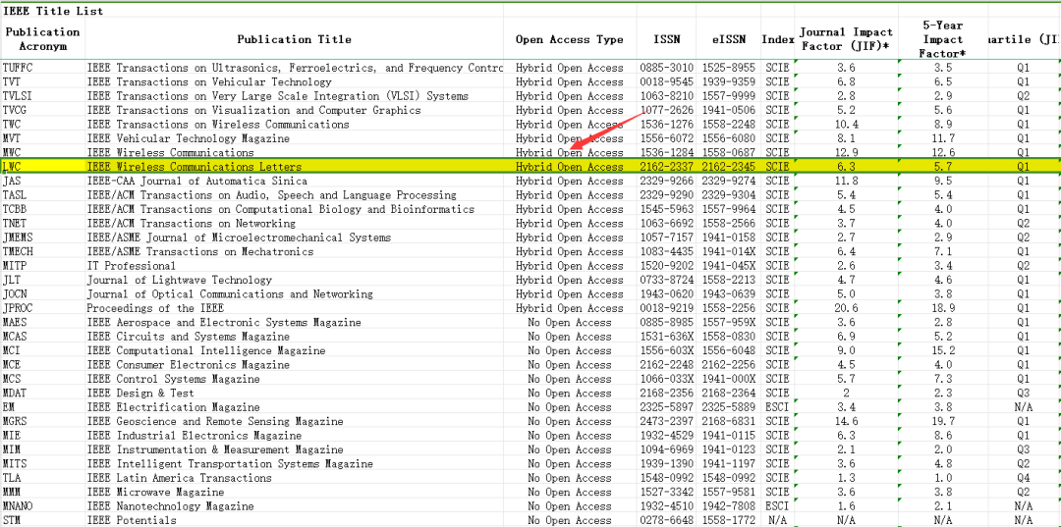Click the 'Publication Acronym' column header
This screenshot has width=1061, height=527.
click(42, 38)
